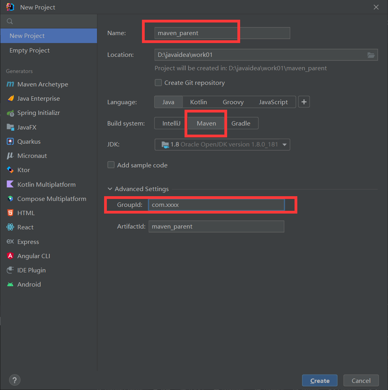This screenshot has width=388, height=390.
Task: Cancel the New Project dialog
Action: [x=361, y=381]
